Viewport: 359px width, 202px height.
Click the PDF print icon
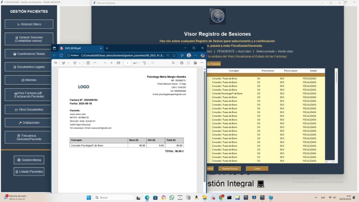tap(182, 63)
